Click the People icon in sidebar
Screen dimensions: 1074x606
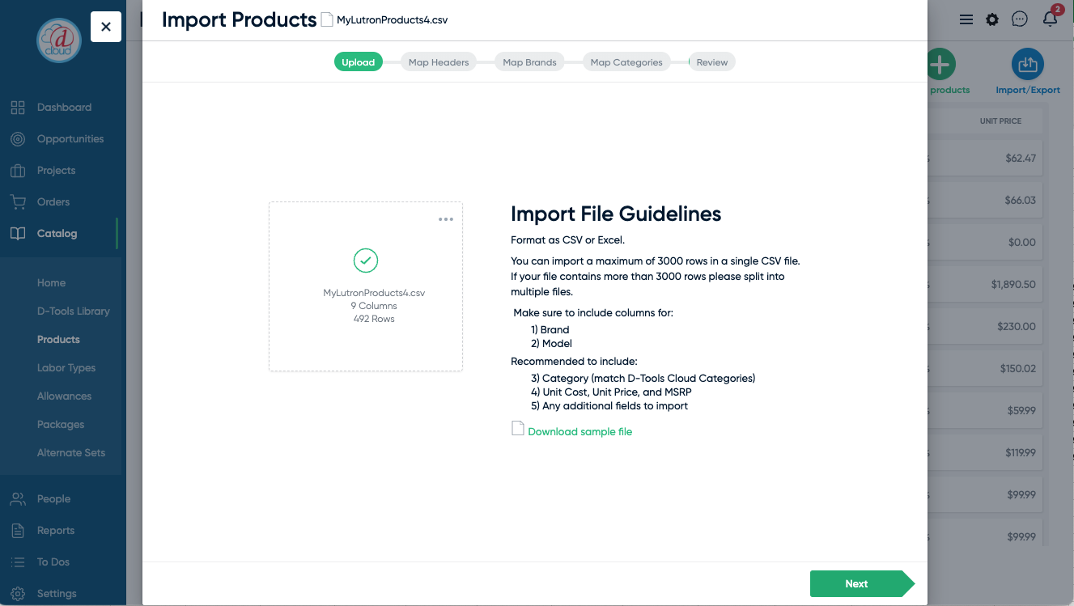point(18,498)
